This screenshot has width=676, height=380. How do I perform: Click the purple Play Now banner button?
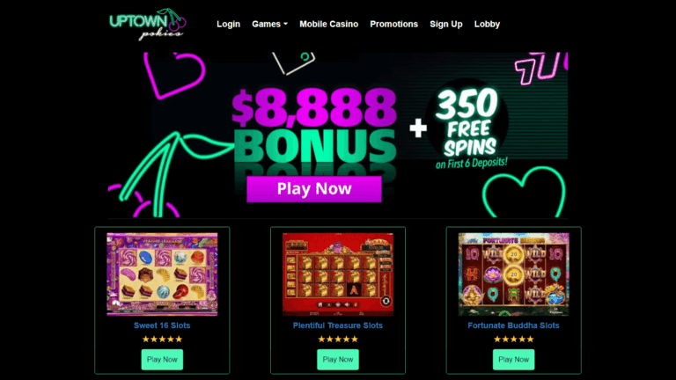tap(314, 189)
